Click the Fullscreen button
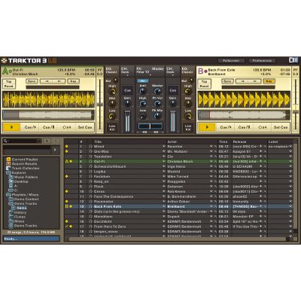The image size is (301, 301). 230,60
